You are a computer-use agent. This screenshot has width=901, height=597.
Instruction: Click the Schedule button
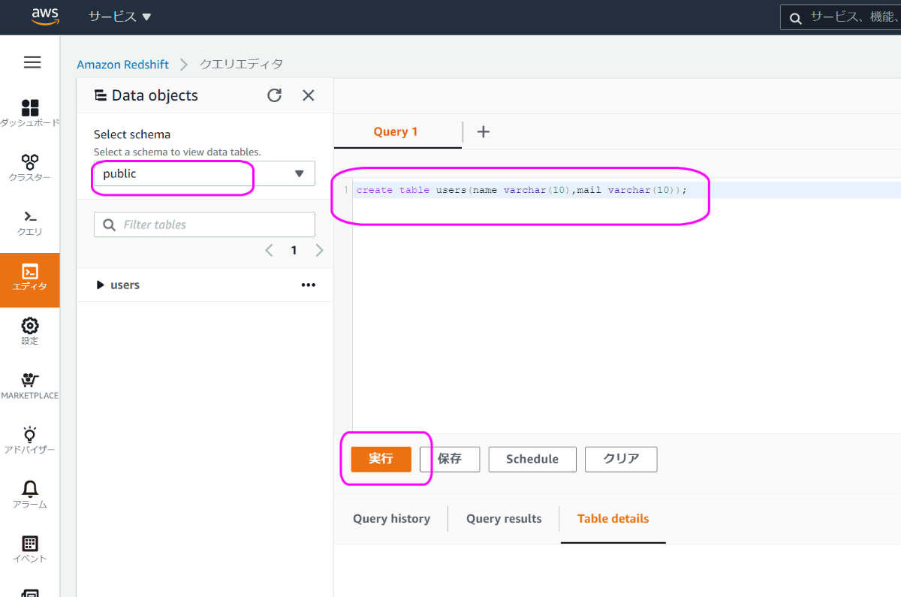coord(532,459)
